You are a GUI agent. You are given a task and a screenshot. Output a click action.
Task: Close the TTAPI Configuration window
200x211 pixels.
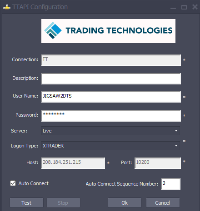pos(195,7)
